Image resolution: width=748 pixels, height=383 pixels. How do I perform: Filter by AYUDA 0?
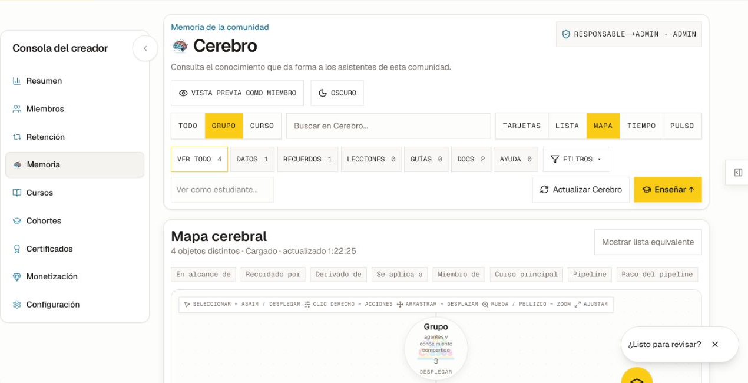[x=516, y=159]
